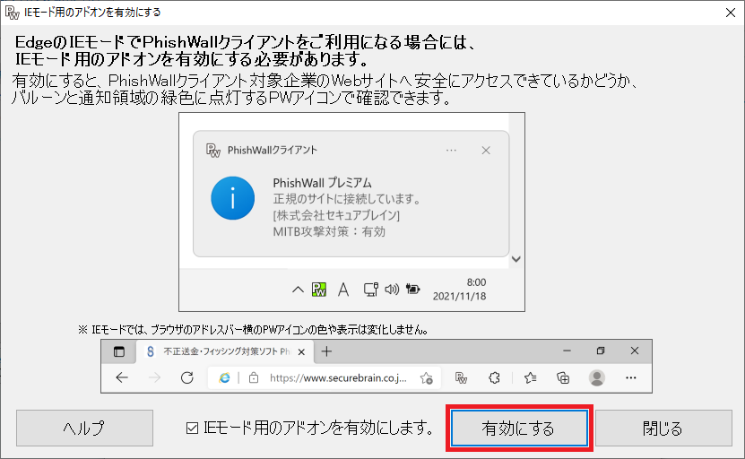Click the PW extension icon in the Edge toolbar
745x459 pixels.
462,377
